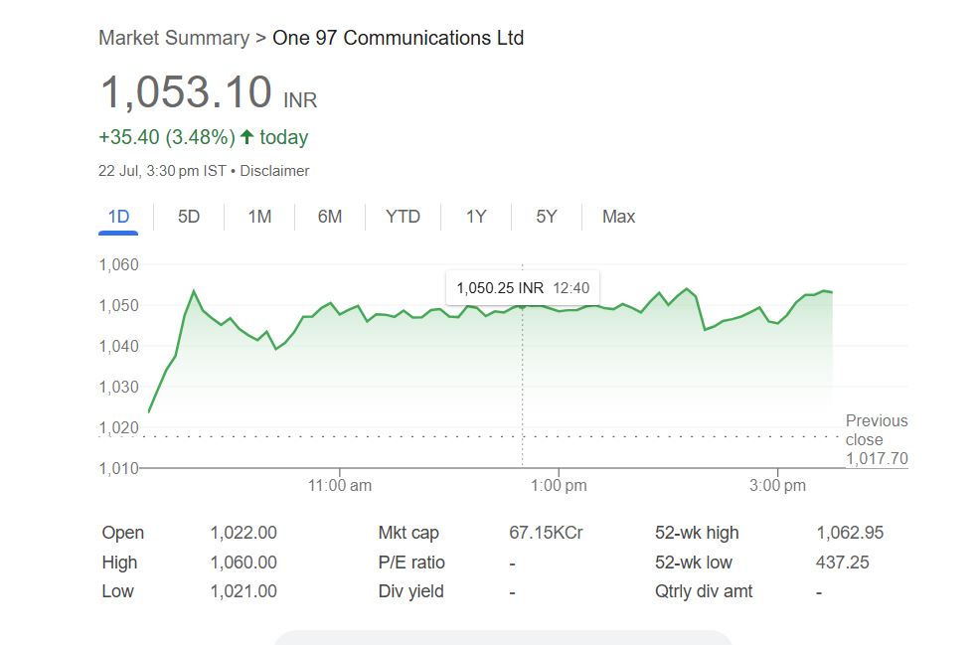Click the green up arrow icon
975x645 pixels.
tap(247, 137)
